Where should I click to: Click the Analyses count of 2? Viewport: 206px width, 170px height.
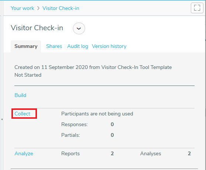[x=189, y=153]
